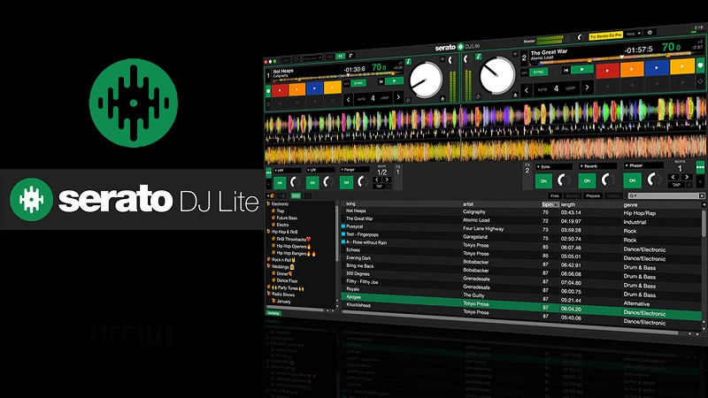Select the Hip Hop & RnB crate

pyautogui.click(x=284, y=232)
